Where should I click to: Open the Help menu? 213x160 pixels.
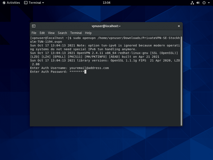pos(88,33)
